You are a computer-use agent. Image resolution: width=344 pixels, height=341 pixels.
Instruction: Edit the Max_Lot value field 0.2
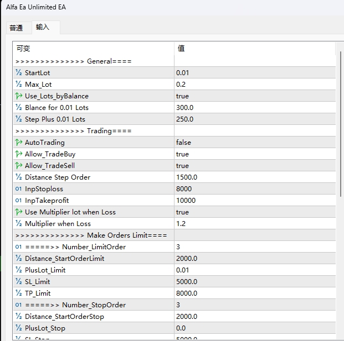(x=254, y=85)
